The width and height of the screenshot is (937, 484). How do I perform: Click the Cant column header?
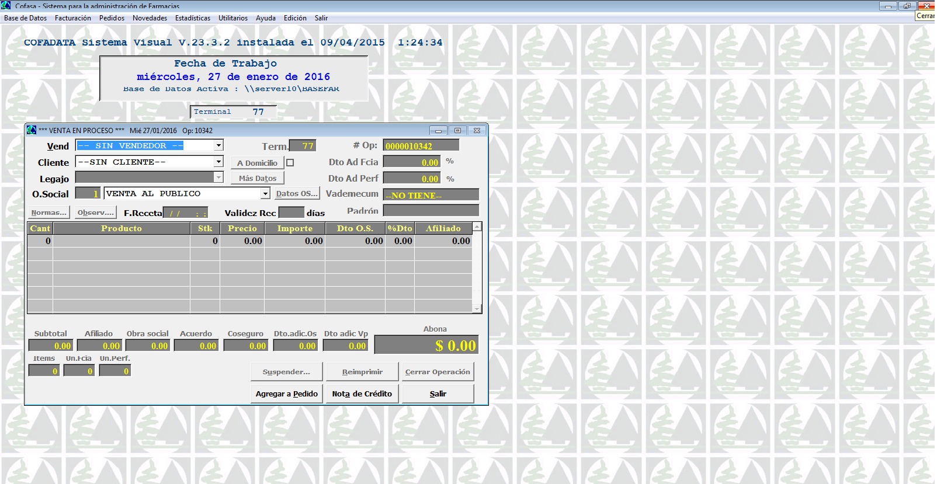coord(40,228)
